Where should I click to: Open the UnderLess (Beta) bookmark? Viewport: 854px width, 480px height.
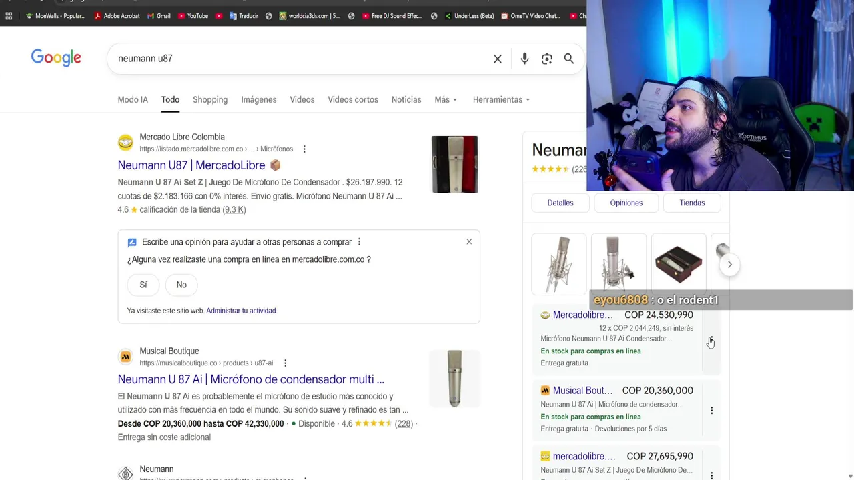click(x=469, y=16)
